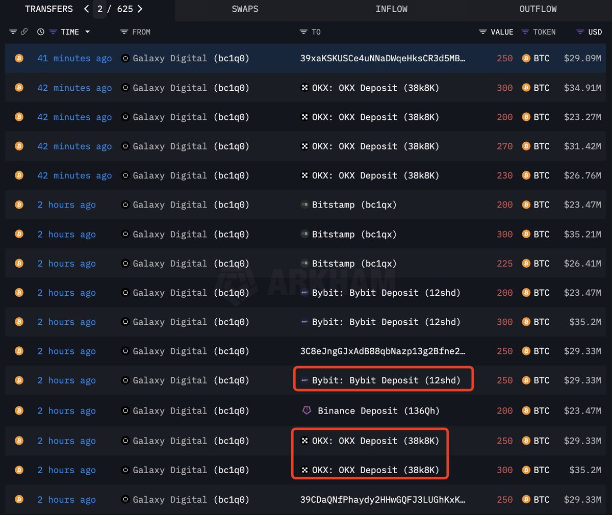Click the BTC token icon on the 225 BTC row

[x=526, y=263]
